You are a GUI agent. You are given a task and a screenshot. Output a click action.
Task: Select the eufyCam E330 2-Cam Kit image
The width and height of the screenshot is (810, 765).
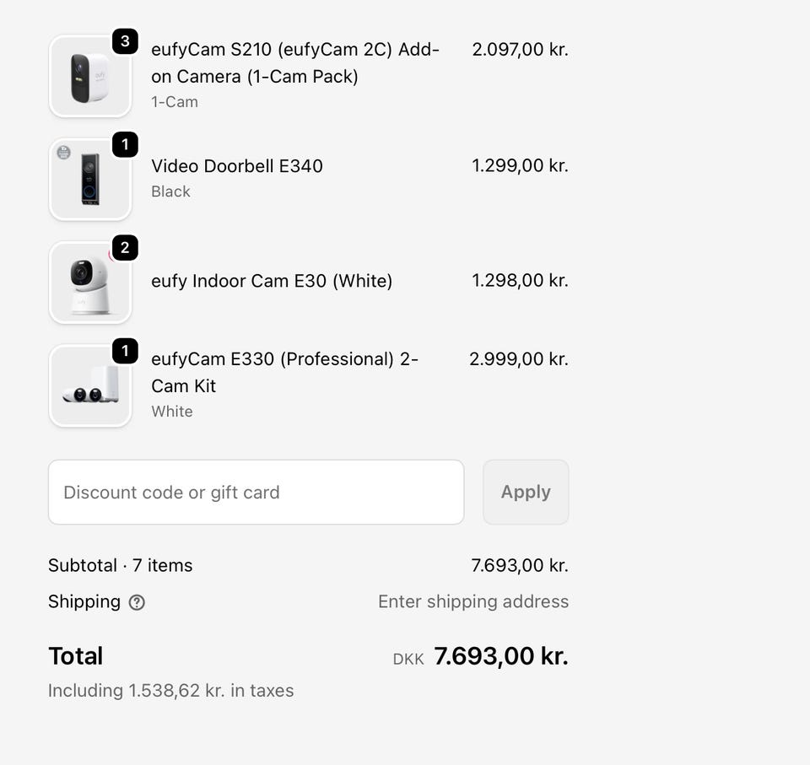coord(90,386)
